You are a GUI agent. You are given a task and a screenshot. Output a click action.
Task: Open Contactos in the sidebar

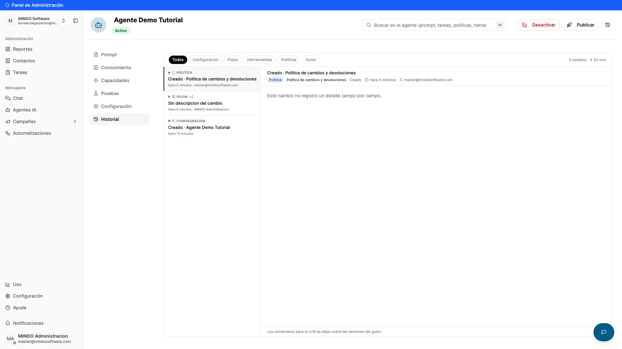[41, 61]
